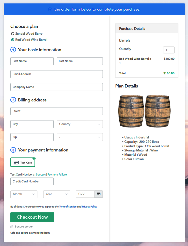
Task: Click the CVV card icon
Action: 99,194
